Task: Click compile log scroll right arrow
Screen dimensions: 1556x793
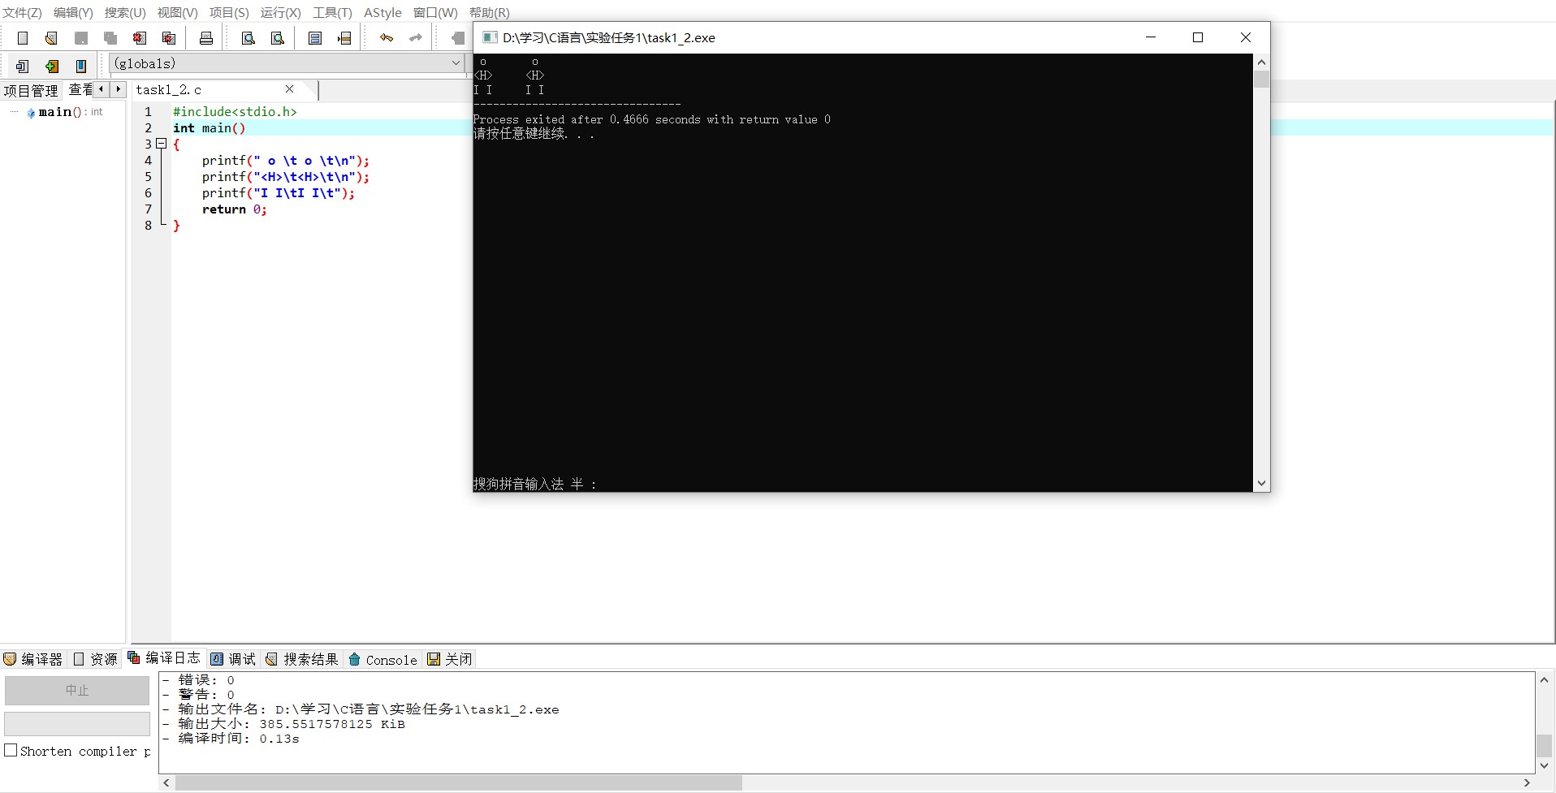Action: [x=1526, y=782]
